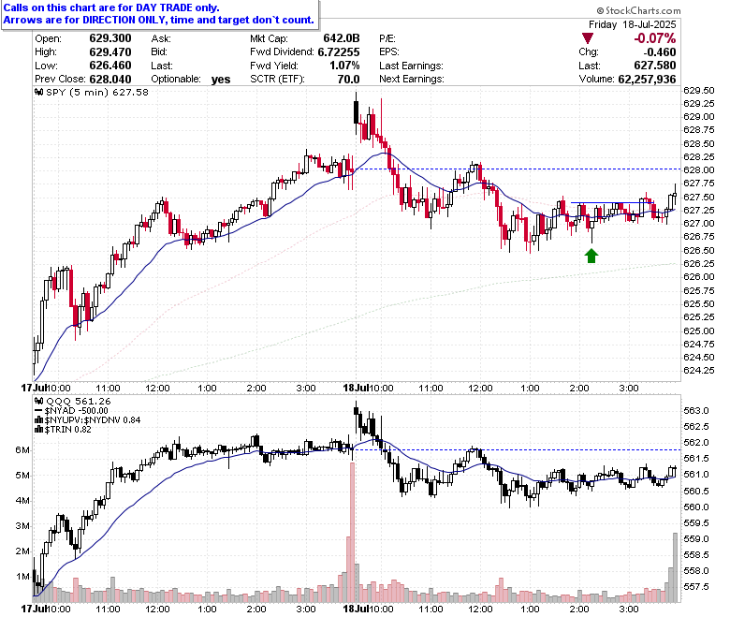The image size is (730, 617).
Task: Click the dark red down triangle near -0.07%
Action: (x=588, y=38)
